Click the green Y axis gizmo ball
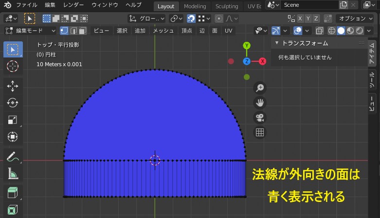Screen dimensions: 380x218 pyautogui.click(x=247, y=45)
